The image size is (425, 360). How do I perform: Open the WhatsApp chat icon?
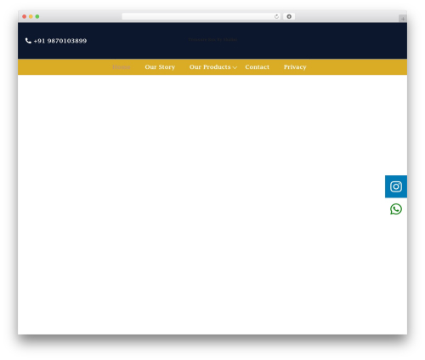[396, 209]
